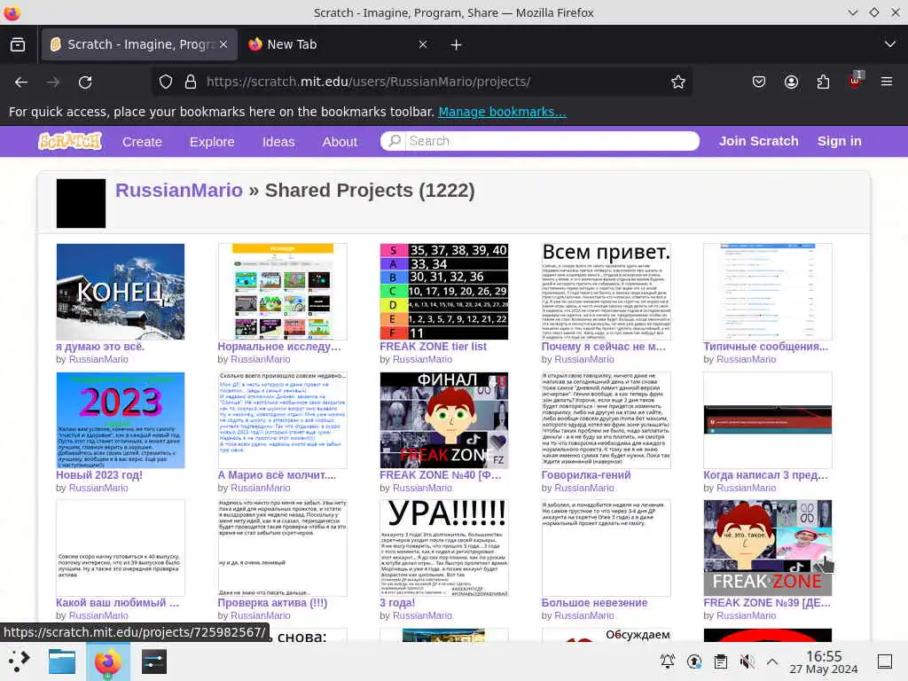The width and height of the screenshot is (908, 681).
Task: Open 'Большое невезение' project link
Action: pyautogui.click(x=594, y=602)
